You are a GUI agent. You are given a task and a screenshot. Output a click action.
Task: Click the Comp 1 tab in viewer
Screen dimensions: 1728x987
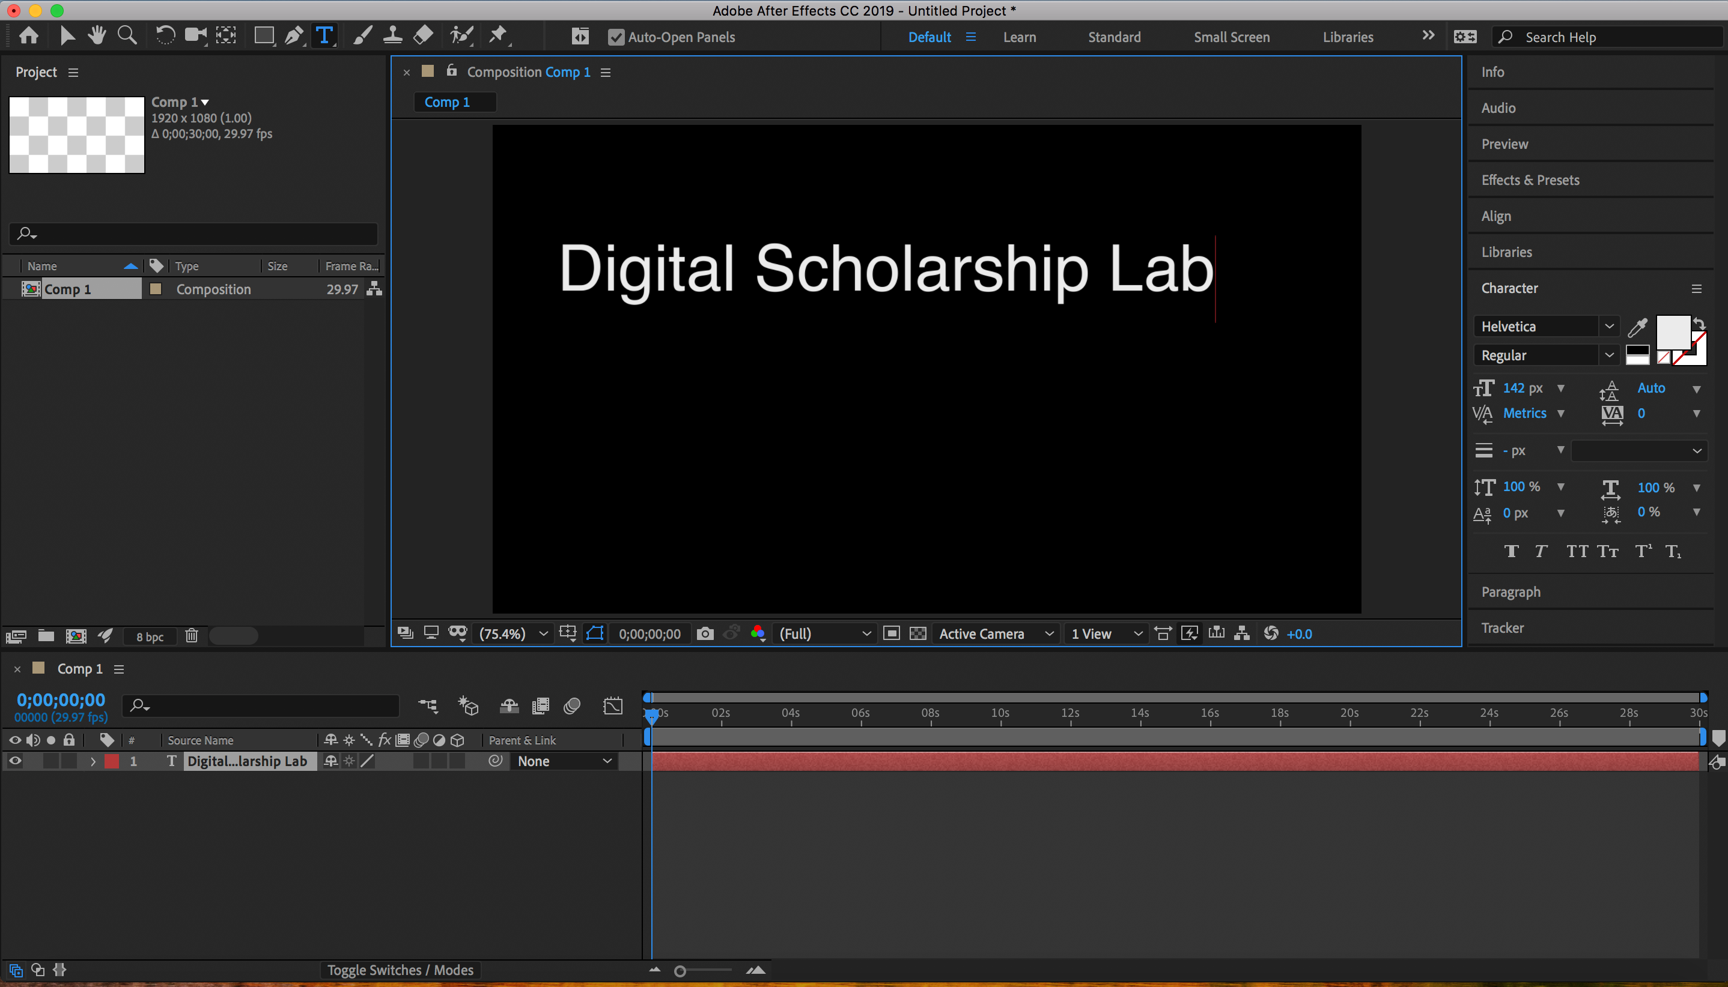(455, 101)
